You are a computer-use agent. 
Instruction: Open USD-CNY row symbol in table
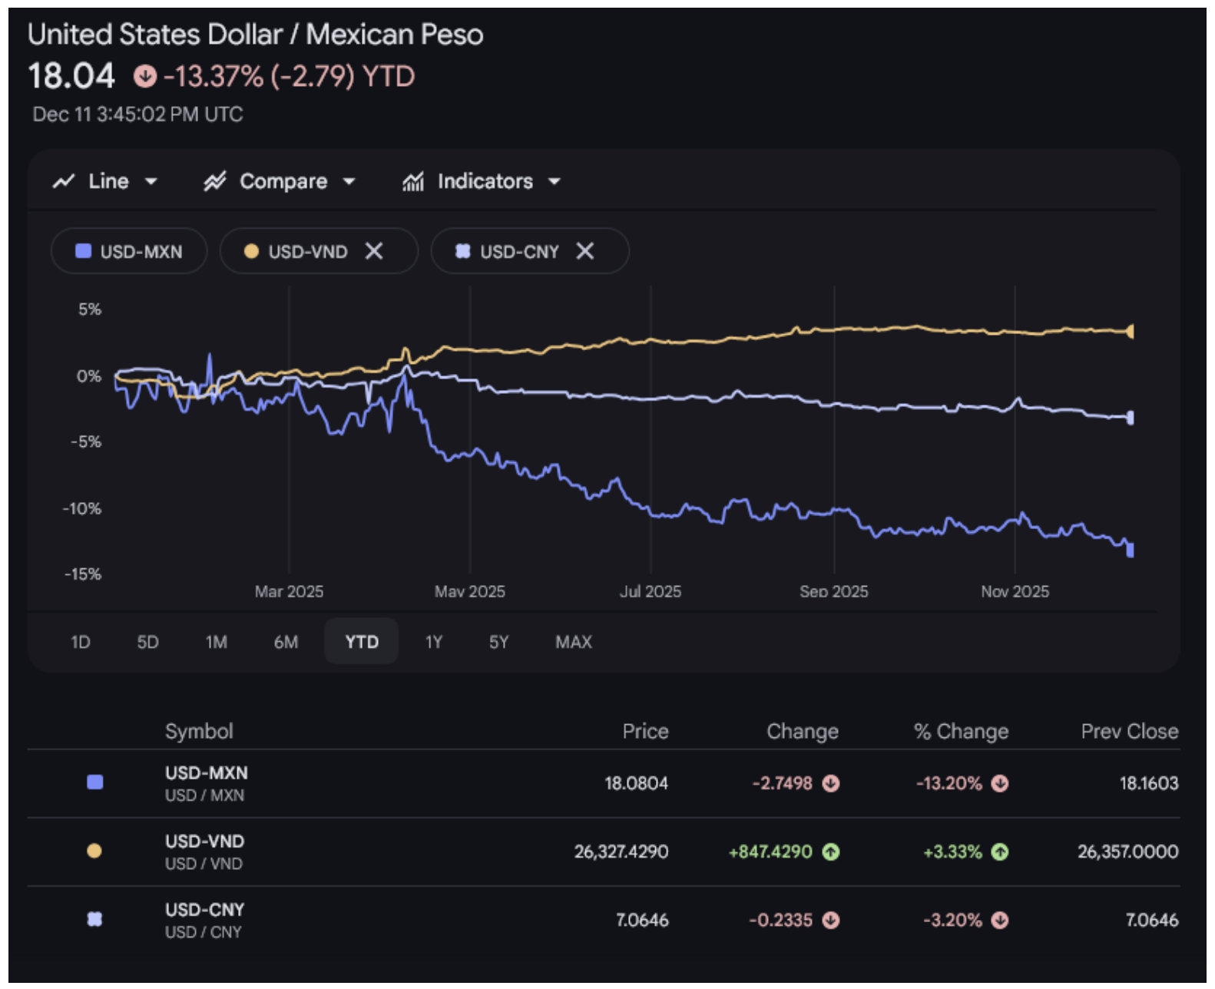[x=204, y=911]
